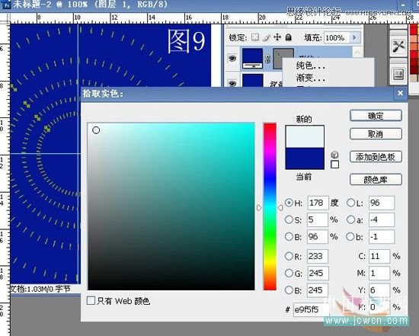Click the web-safe color small square swatch
Screen dimensions: 419x336
click(x=334, y=164)
